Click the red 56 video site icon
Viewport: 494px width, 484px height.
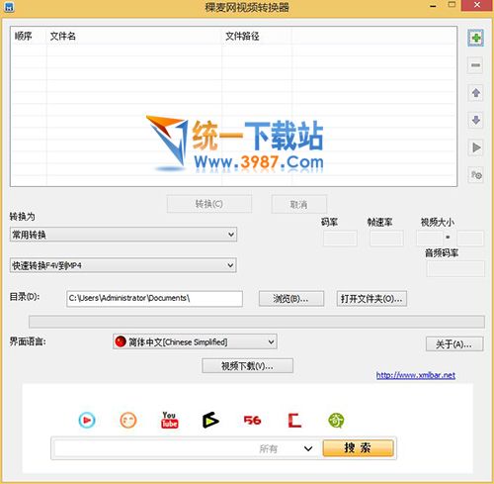coord(252,421)
